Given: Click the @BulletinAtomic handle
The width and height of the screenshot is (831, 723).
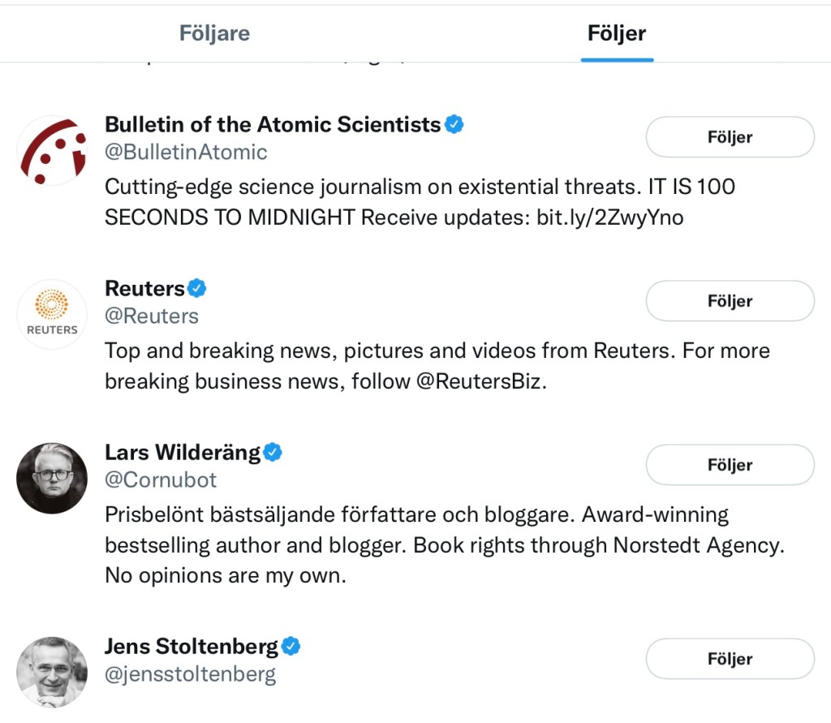Looking at the screenshot, I should point(186,152).
